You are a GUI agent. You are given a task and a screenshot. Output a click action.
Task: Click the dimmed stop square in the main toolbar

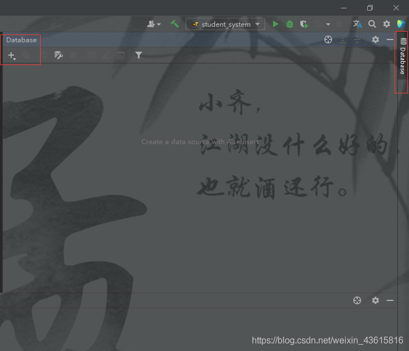(339, 24)
